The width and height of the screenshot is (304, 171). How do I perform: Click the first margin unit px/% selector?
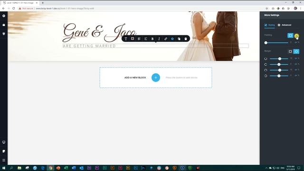click(297, 58)
